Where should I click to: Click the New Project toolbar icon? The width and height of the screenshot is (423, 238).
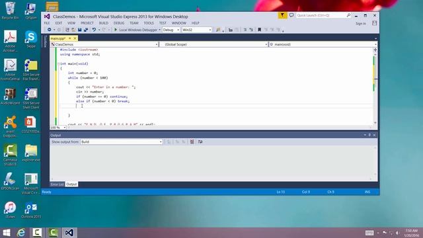pos(67,30)
